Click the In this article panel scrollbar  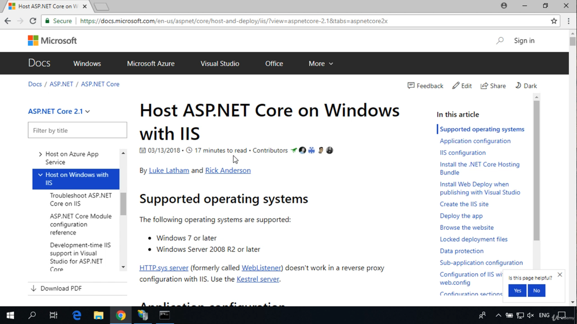tap(537, 170)
